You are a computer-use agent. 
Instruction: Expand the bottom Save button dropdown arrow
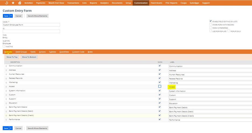click(11, 128)
